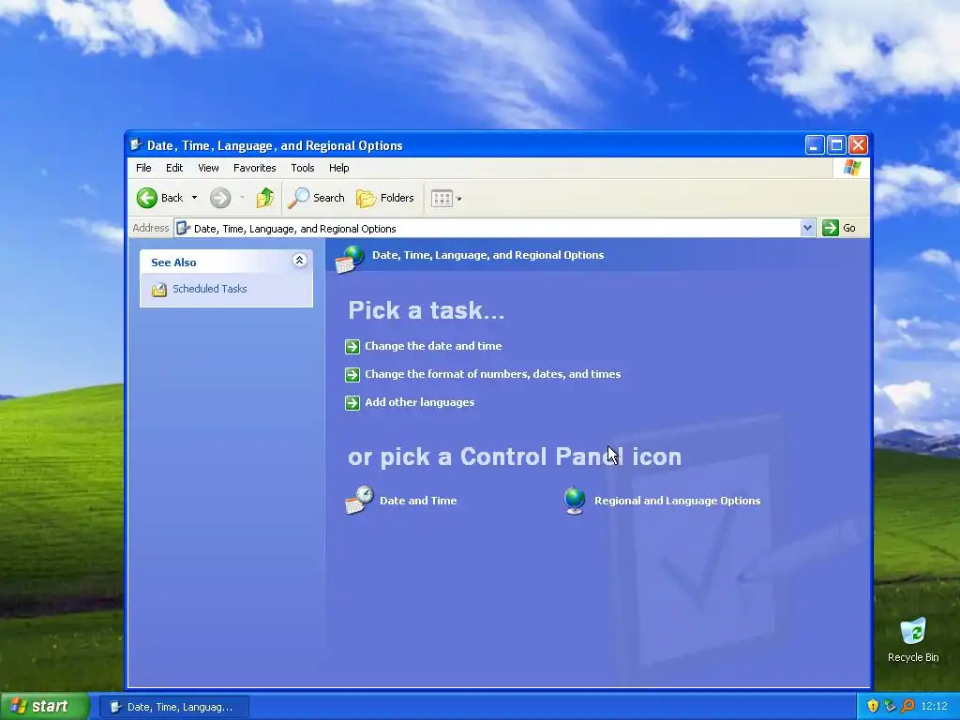Open the Date and Time label link
The width and height of the screenshot is (960, 720).
point(418,501)
